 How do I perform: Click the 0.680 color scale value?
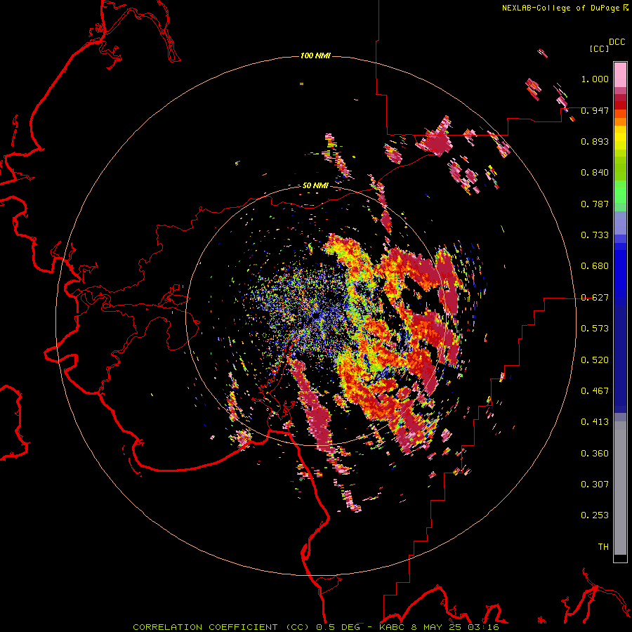pos(595,266)
